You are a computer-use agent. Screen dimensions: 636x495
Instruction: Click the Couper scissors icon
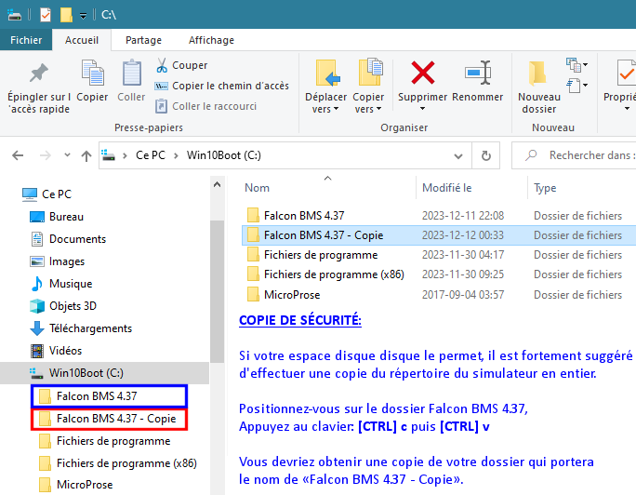click(162, 66)
